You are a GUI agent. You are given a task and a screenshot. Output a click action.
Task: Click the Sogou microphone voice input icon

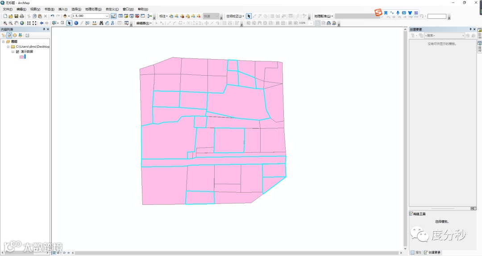pyautogui.click(x=398, y=13)
